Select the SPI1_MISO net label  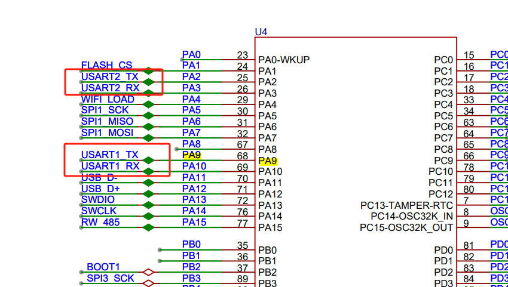coord(107,121)
